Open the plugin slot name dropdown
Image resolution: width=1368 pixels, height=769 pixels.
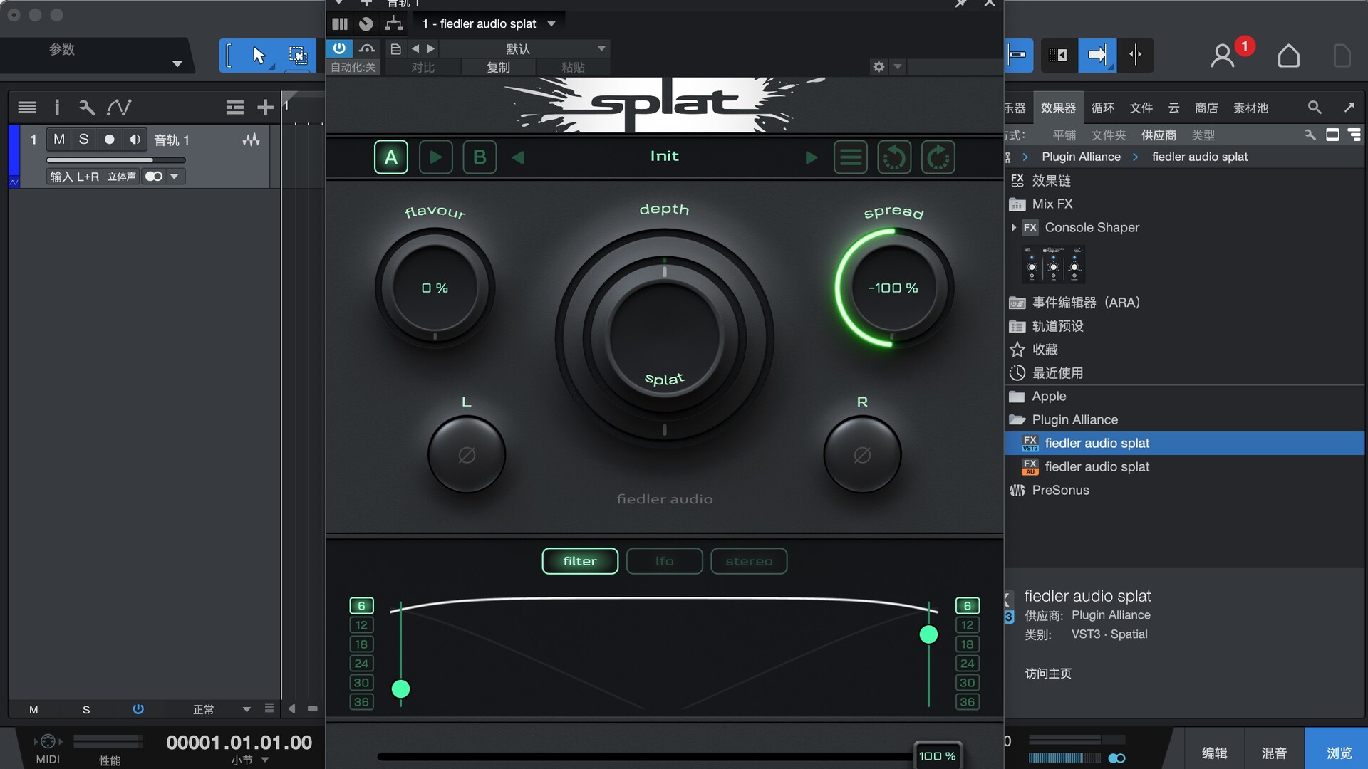489,23
